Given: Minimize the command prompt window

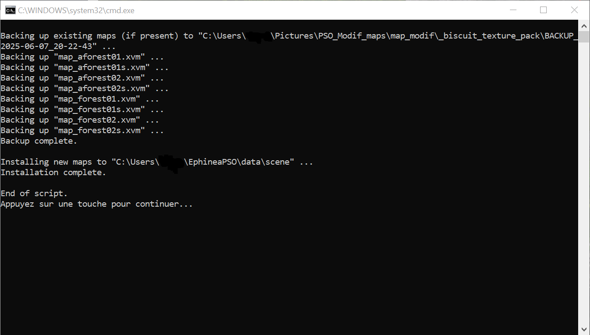Looking at the screenshot, I should tap(513, 10).
